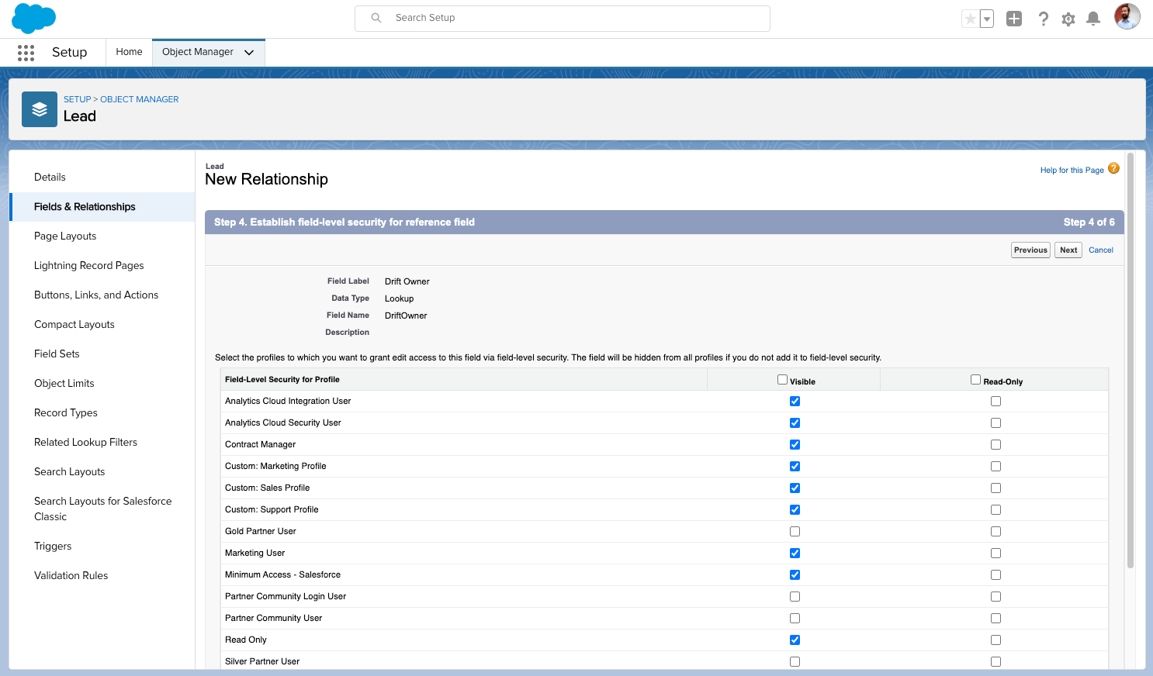Open Buttons, Links, and Actions section

(x=102, y=295)
